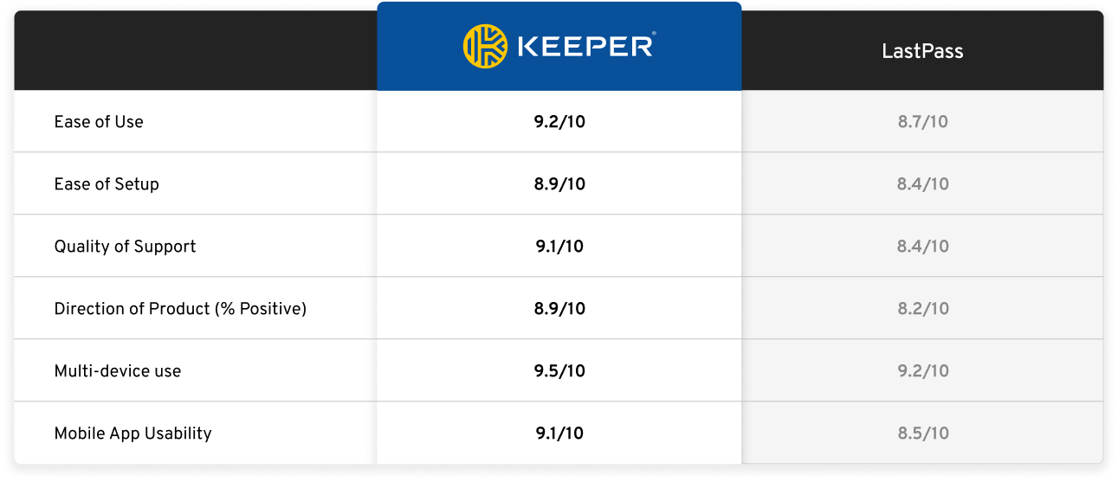Select Direction of Product (% Positive) label
This screenshot has width=1118, height=482.
[180, 309]
